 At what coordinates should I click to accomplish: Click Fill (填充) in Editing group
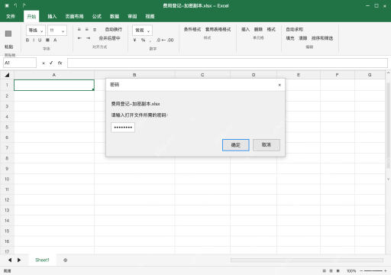[290, 38]
